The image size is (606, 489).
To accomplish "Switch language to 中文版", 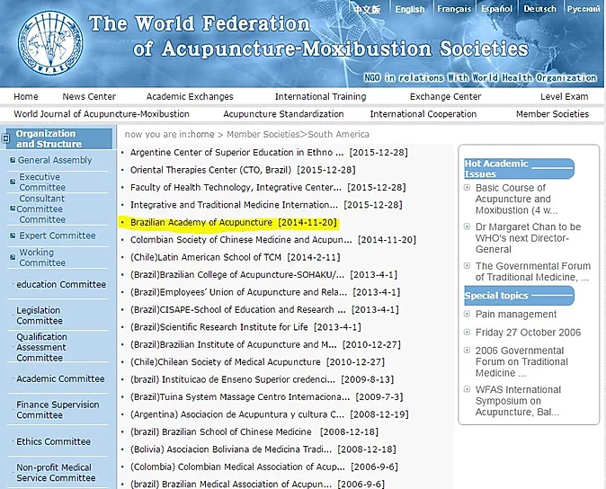I will point(367,9).
